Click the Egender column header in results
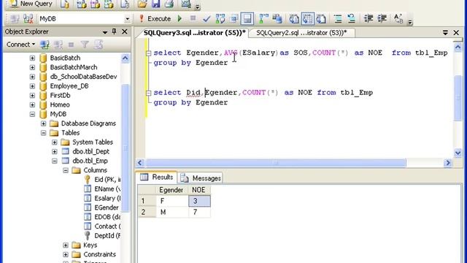 click(171, 190)
